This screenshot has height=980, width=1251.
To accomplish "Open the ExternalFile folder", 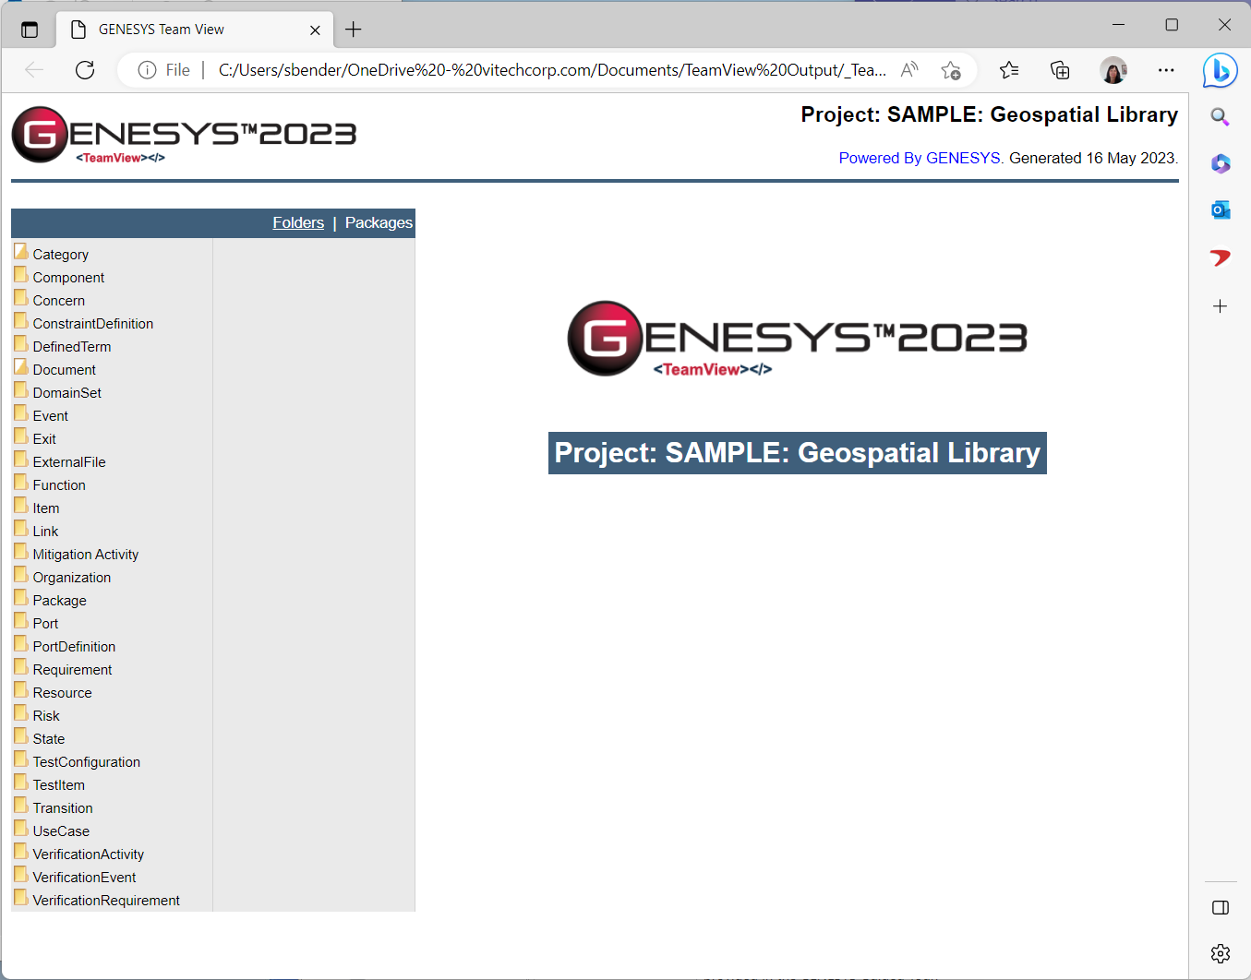I will pos(60,461).
